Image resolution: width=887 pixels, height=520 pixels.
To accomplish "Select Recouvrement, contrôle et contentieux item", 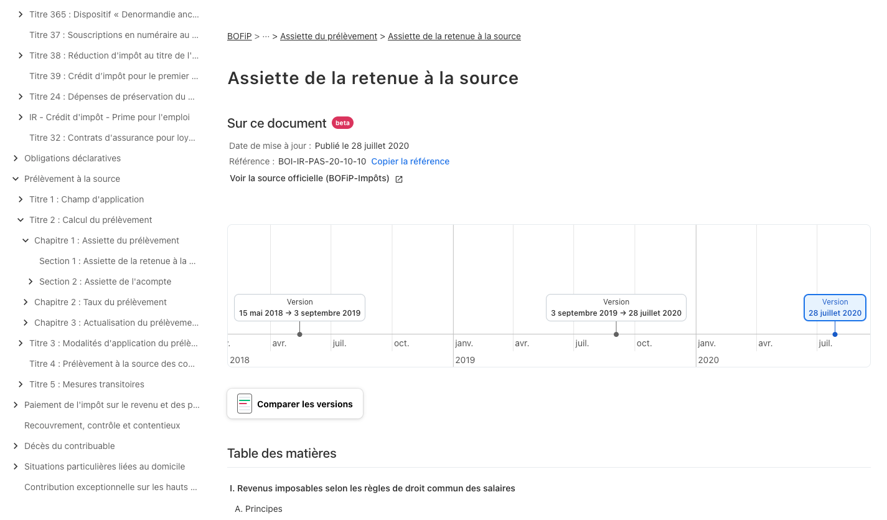I will pyautogui.click(x=102, y=425).
